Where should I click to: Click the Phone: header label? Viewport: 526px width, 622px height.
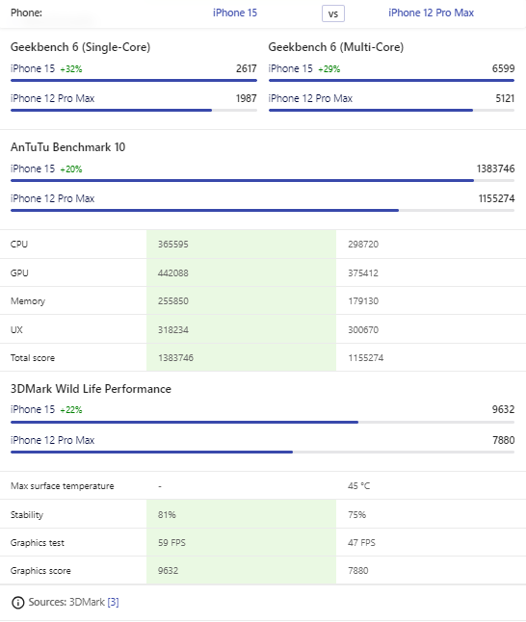(x=26, y=13)
